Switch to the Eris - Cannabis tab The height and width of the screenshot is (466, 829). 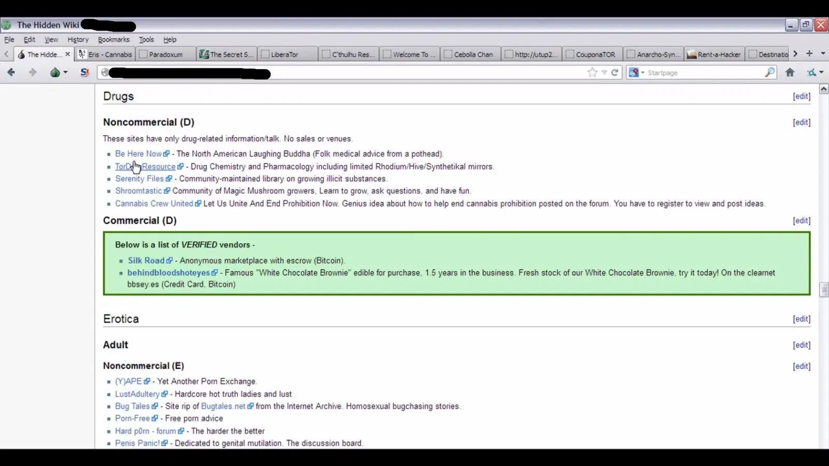pyautogui.click(x=105, y=54)
